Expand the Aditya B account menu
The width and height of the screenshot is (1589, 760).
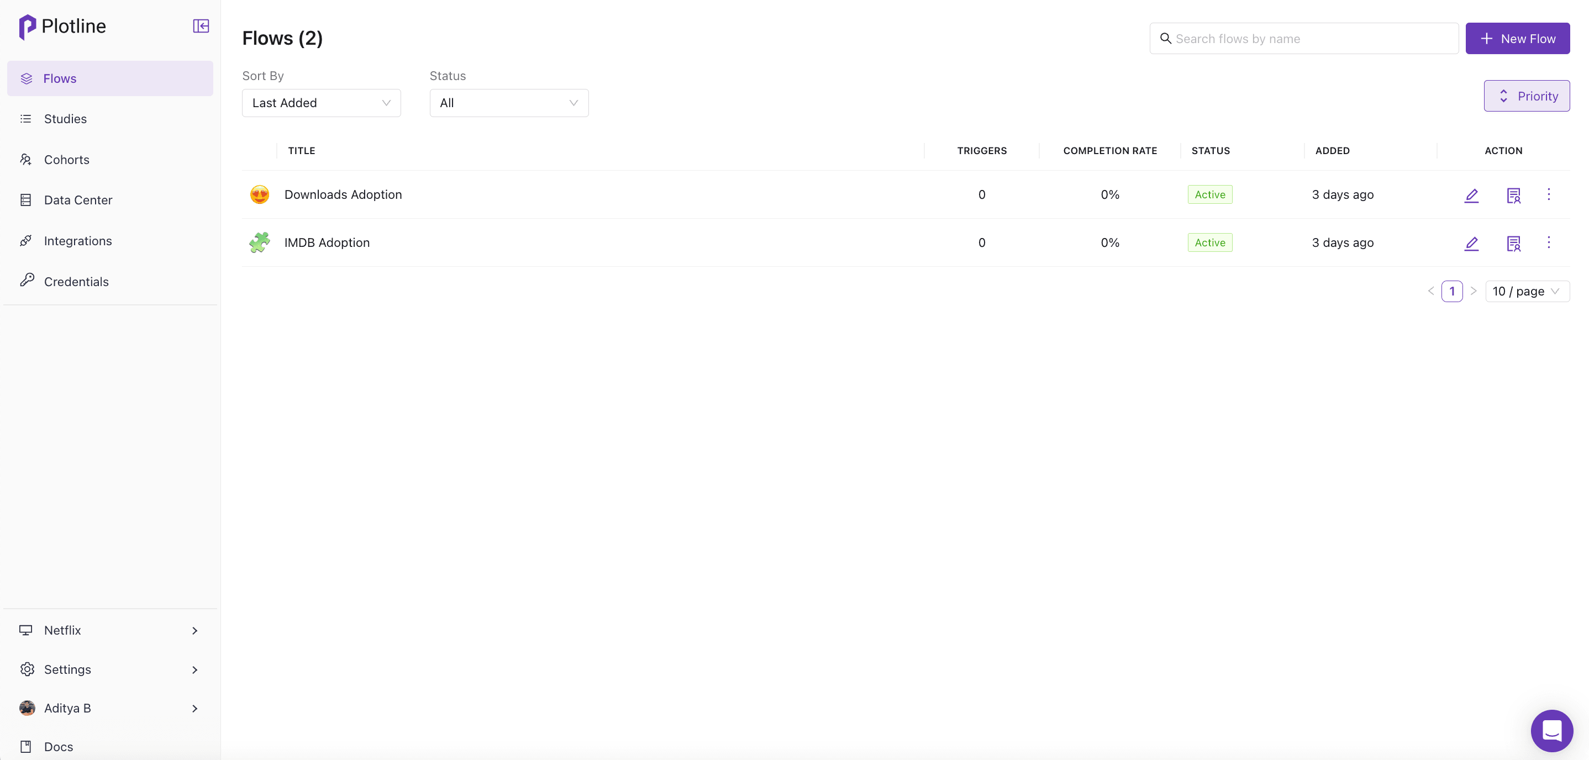click(110, 708)
